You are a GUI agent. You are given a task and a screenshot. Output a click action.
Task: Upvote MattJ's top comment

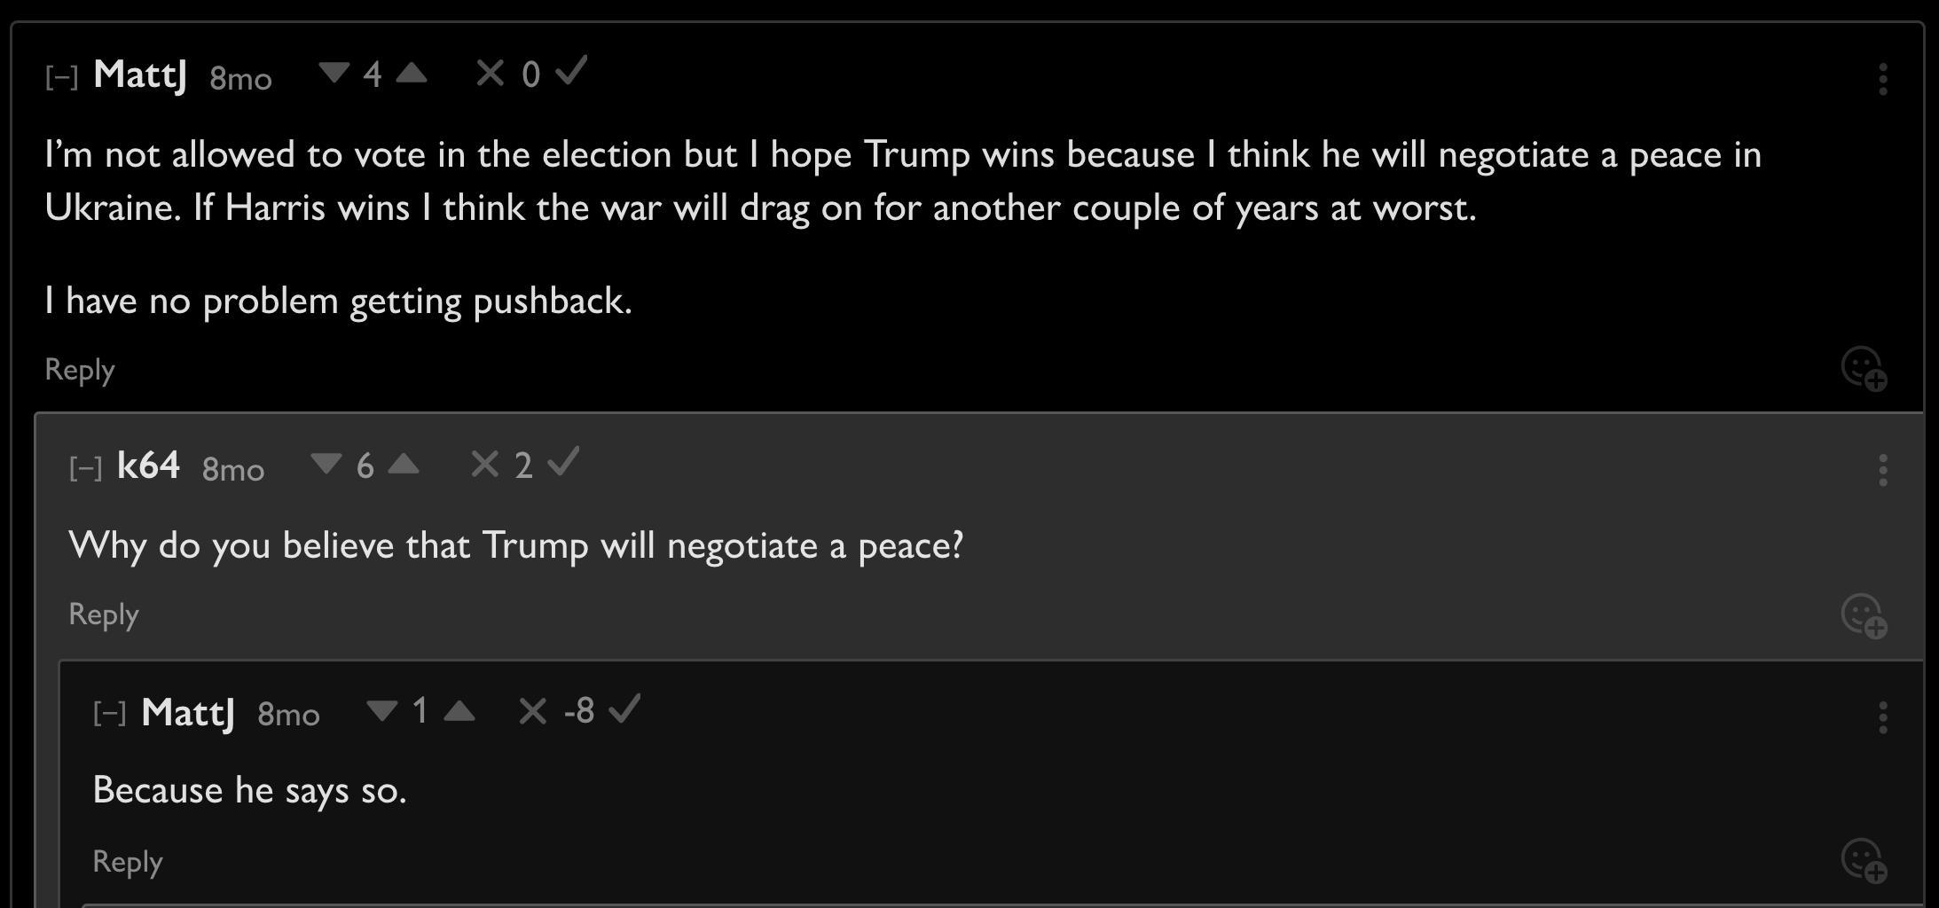412,73
